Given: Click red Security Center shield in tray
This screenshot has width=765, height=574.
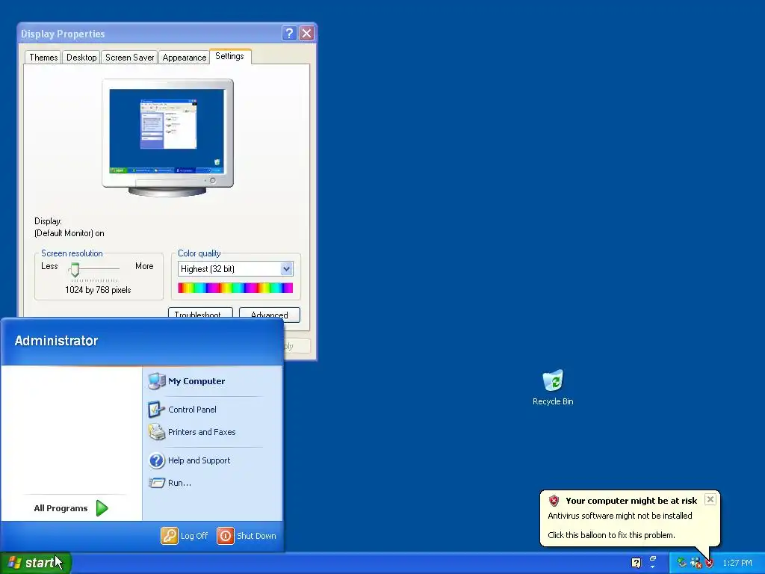Looking at the screenshot, I should click(x=710, y=564).
